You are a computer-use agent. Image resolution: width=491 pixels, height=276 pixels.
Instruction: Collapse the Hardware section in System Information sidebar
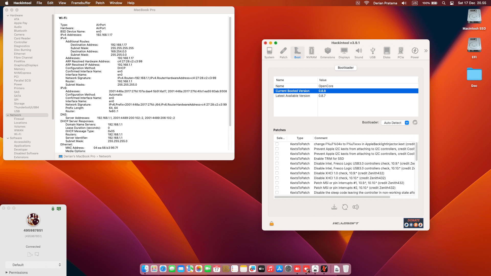(x=8, y=15)
